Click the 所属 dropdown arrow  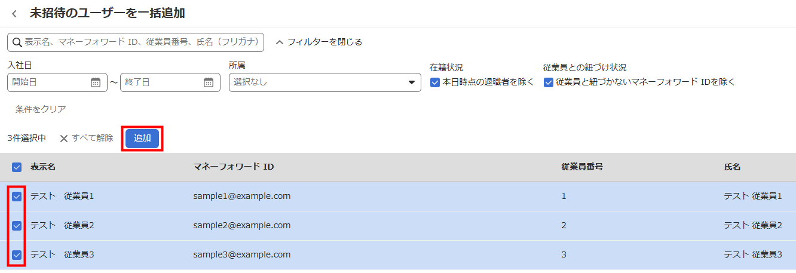pos(411,82)
